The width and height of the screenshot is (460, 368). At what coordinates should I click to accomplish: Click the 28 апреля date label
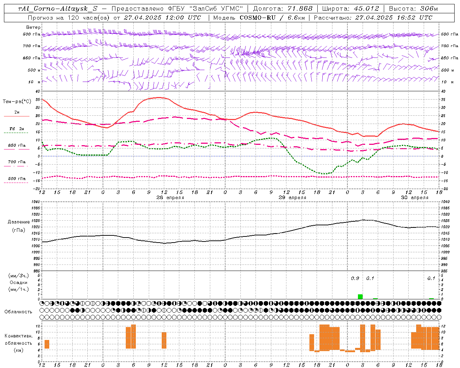pyautogui.click(x=170, y=198)
